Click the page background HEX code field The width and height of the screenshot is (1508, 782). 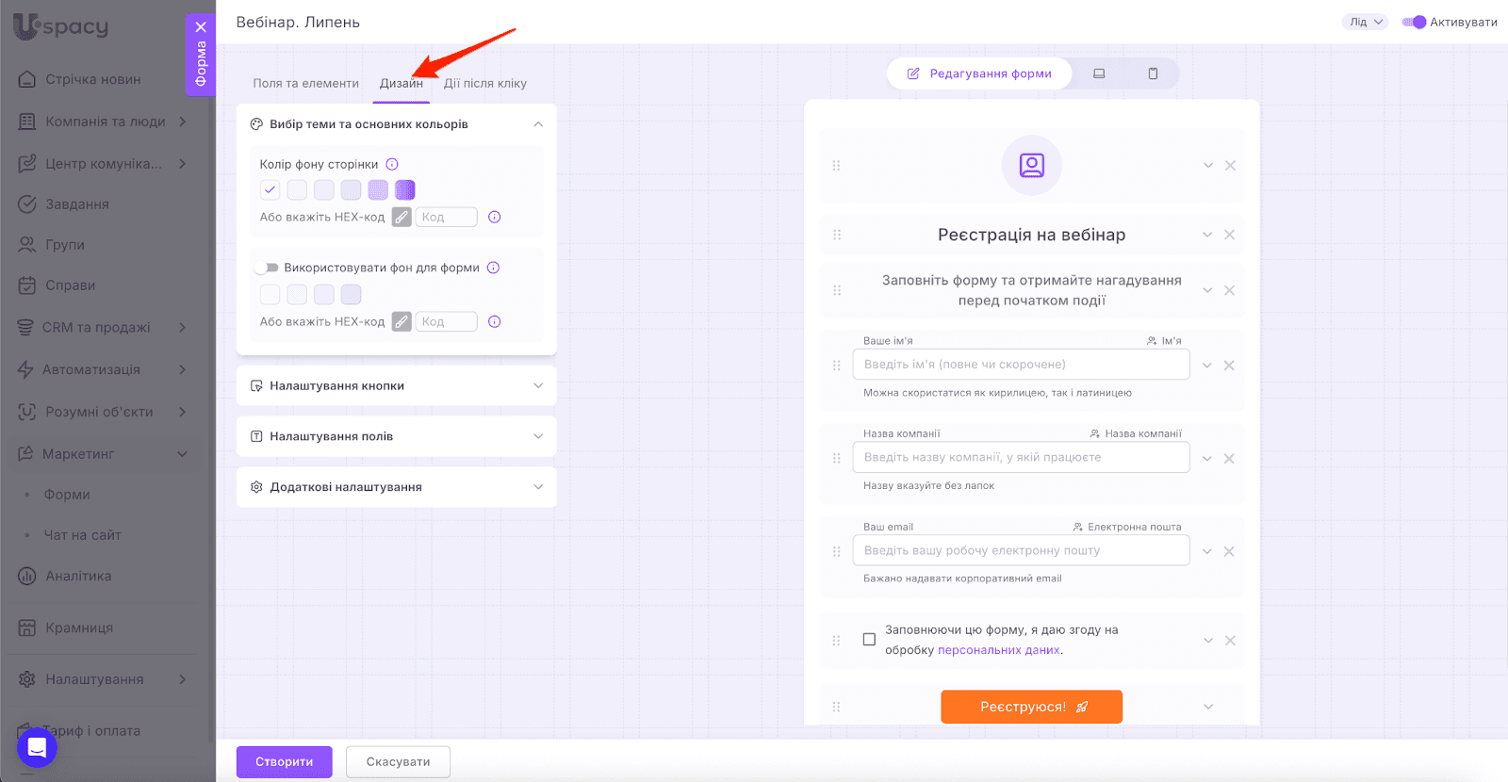pyautogui.click(x=447, y=218)
